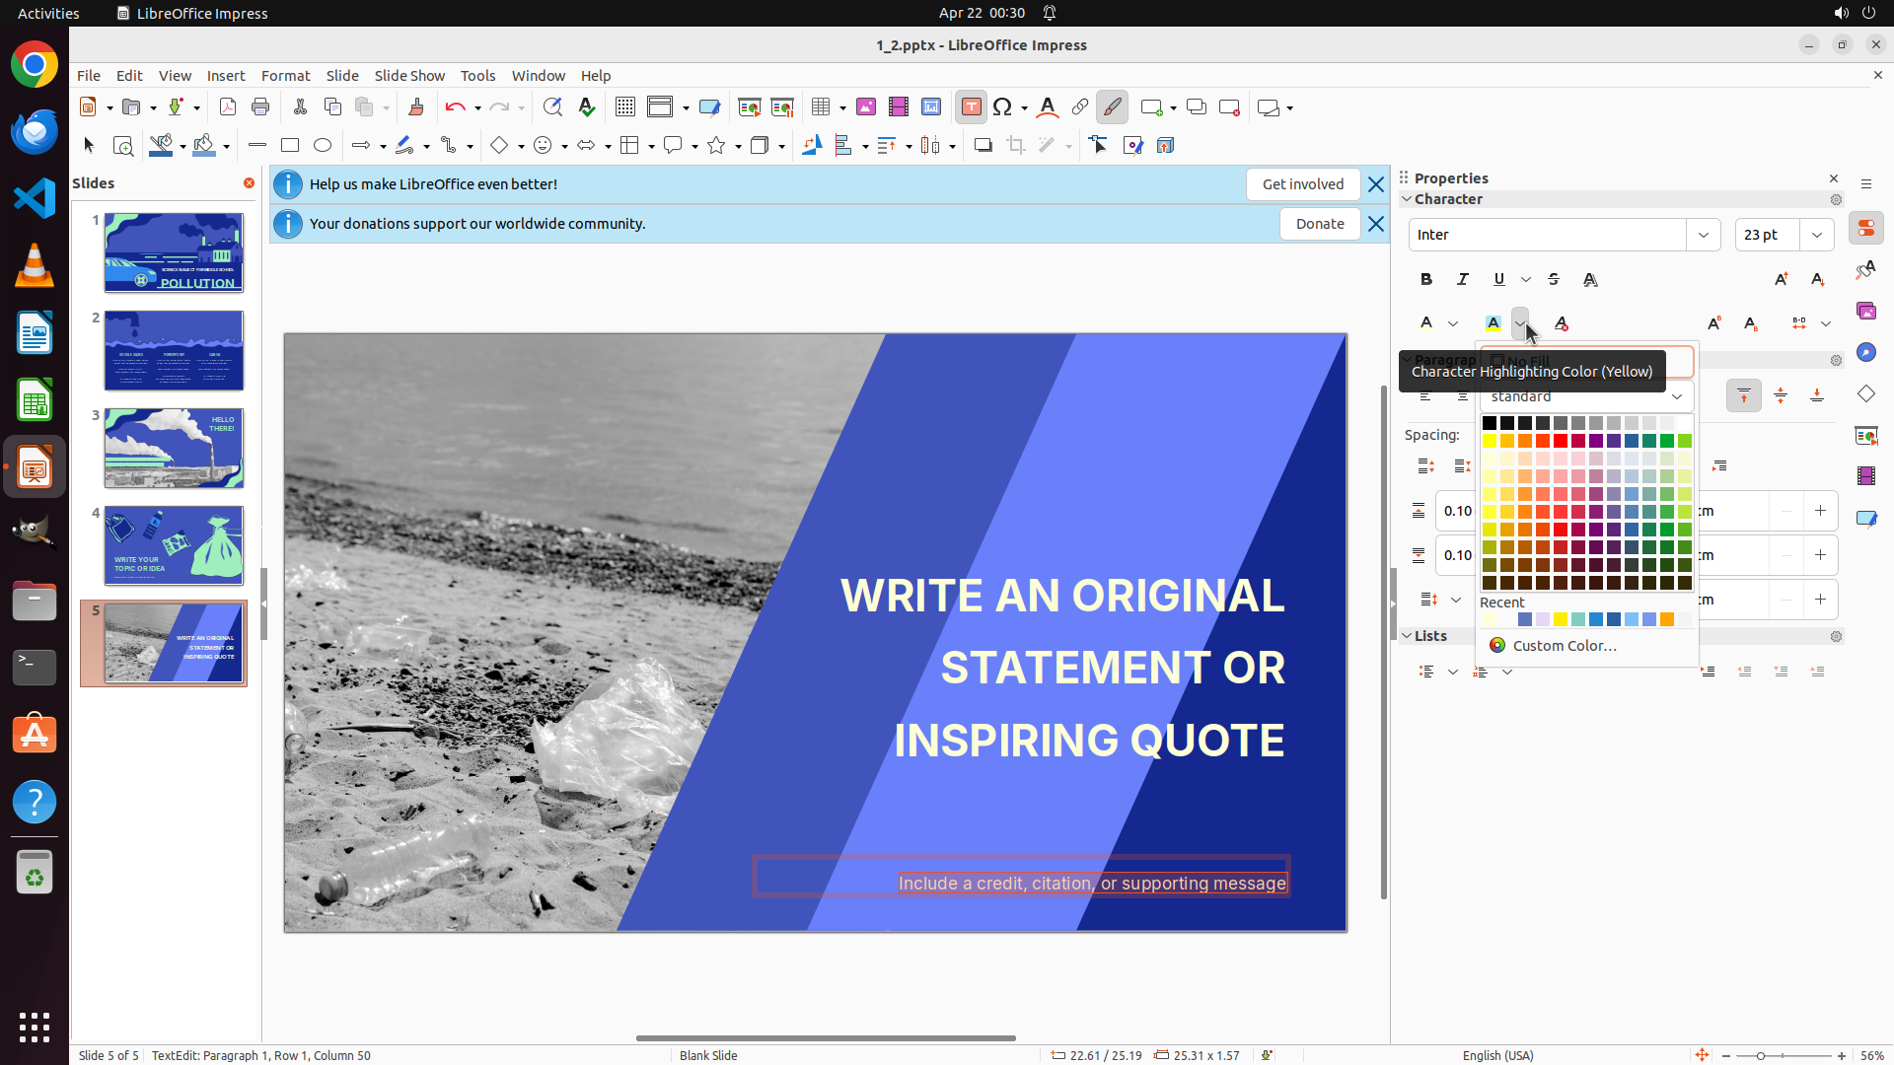Click the Insert Special Character omega icon
The width and height of the screenshot is (1894, 1065).
[x=1002, y=107]
